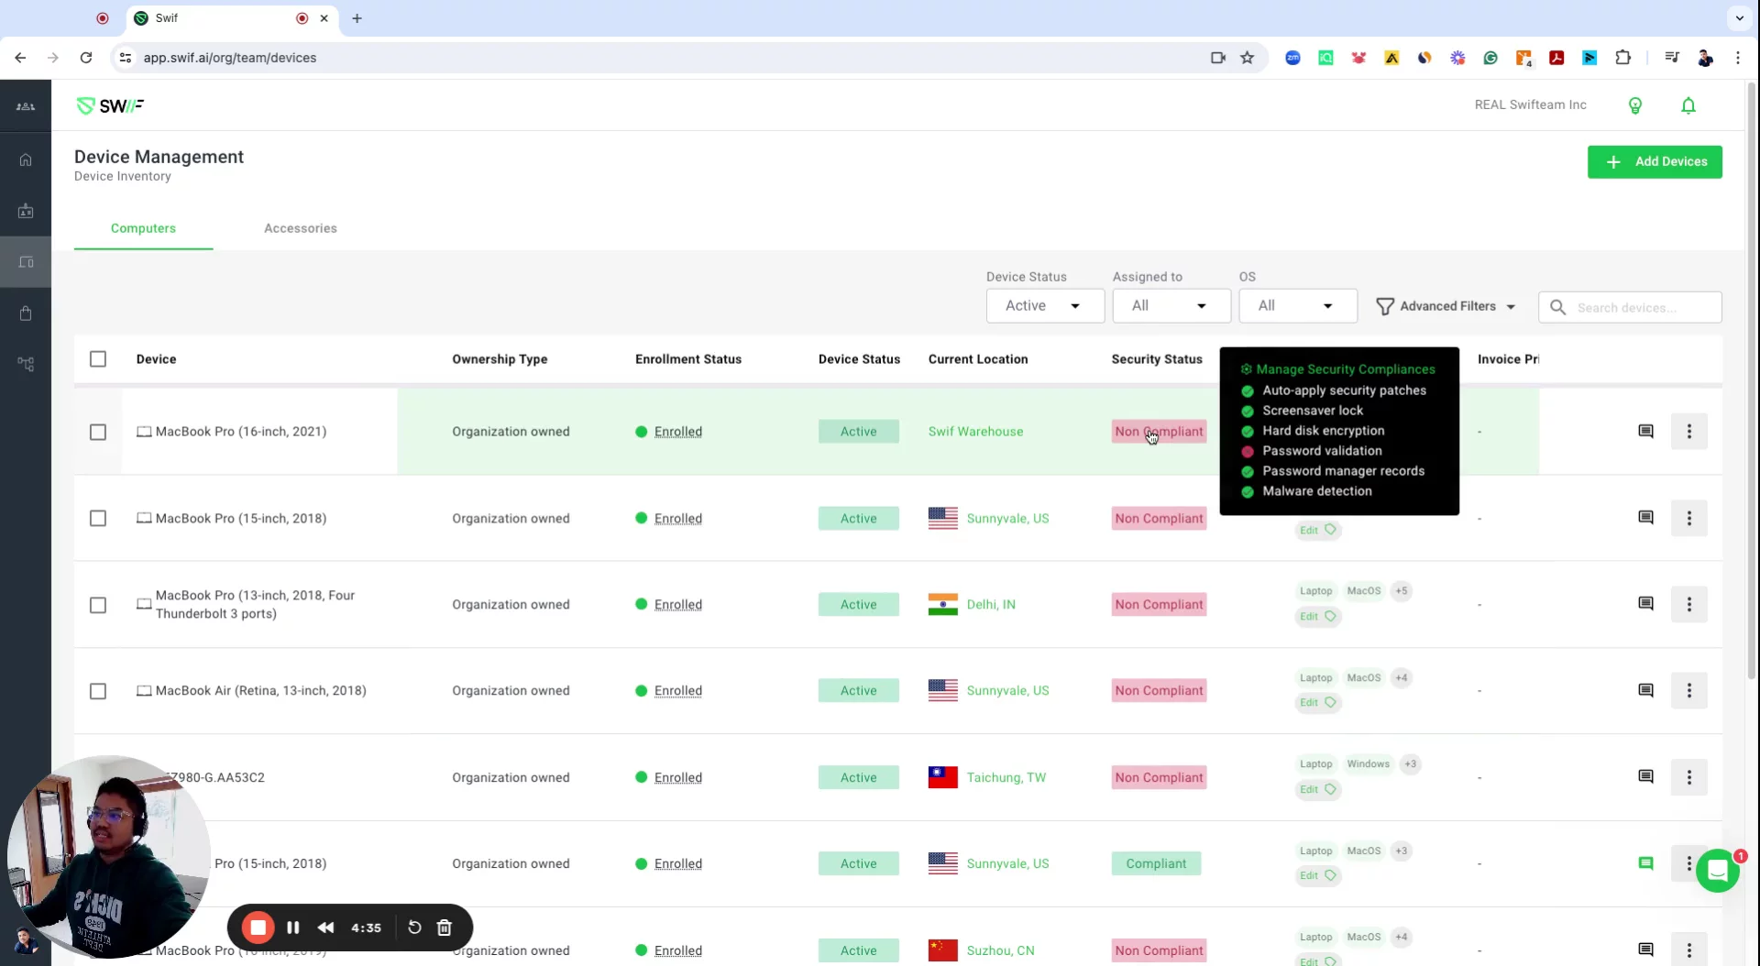Click the lightbulb tips icon
The image size is (1760, 966).
pos(1634,105)
